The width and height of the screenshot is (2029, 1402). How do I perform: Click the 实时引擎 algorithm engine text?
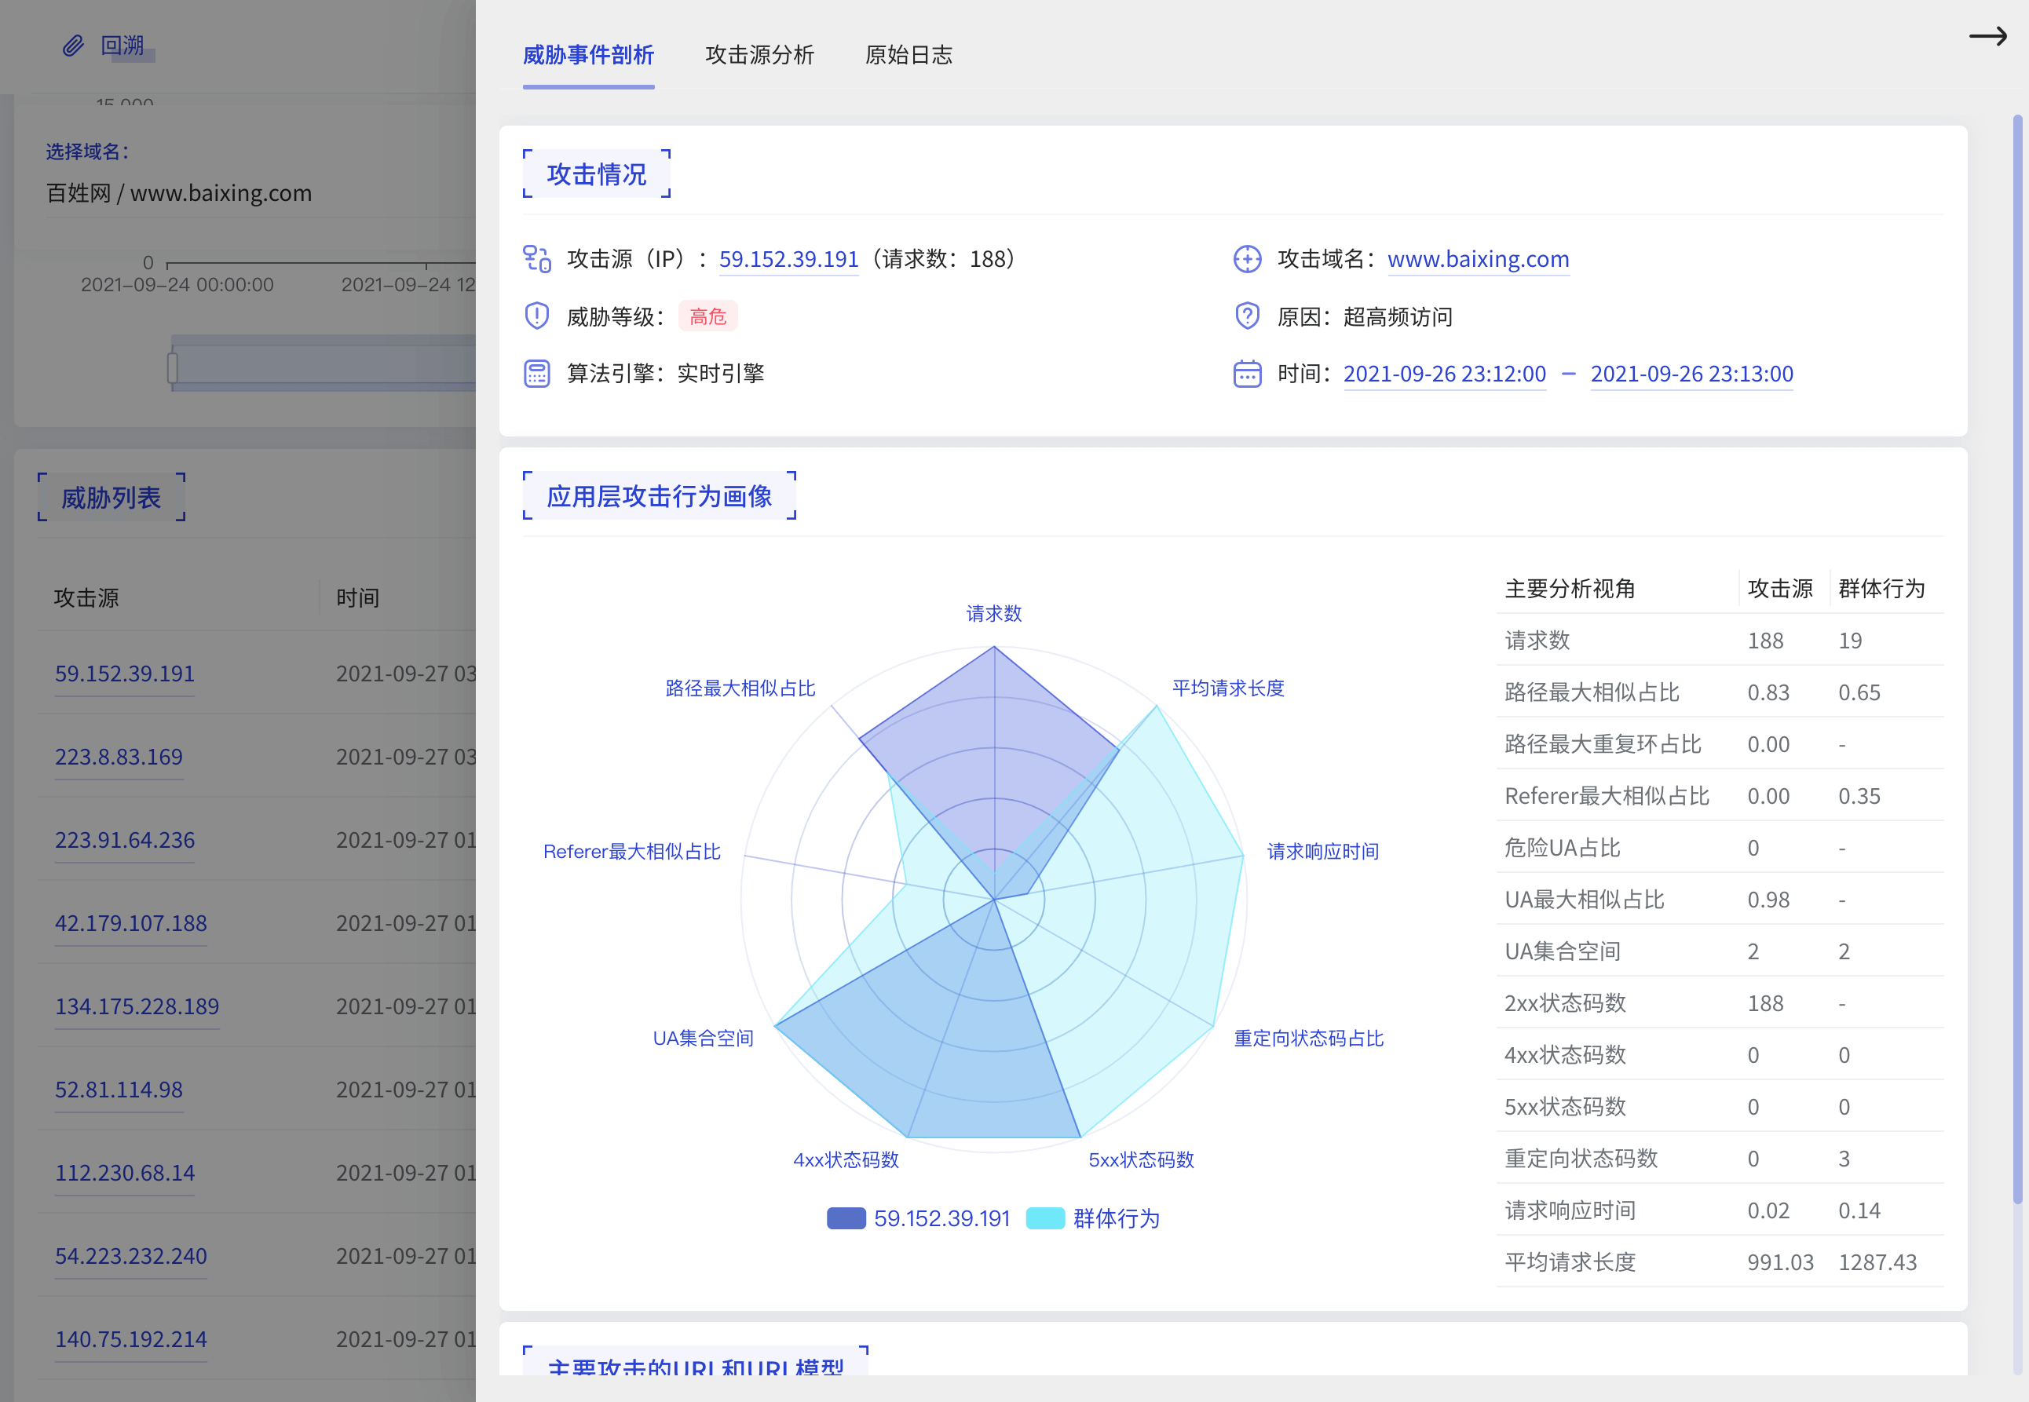pos(721,374)
